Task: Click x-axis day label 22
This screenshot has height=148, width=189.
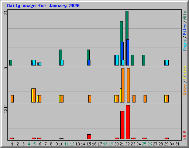Action: tap(128, 144)
